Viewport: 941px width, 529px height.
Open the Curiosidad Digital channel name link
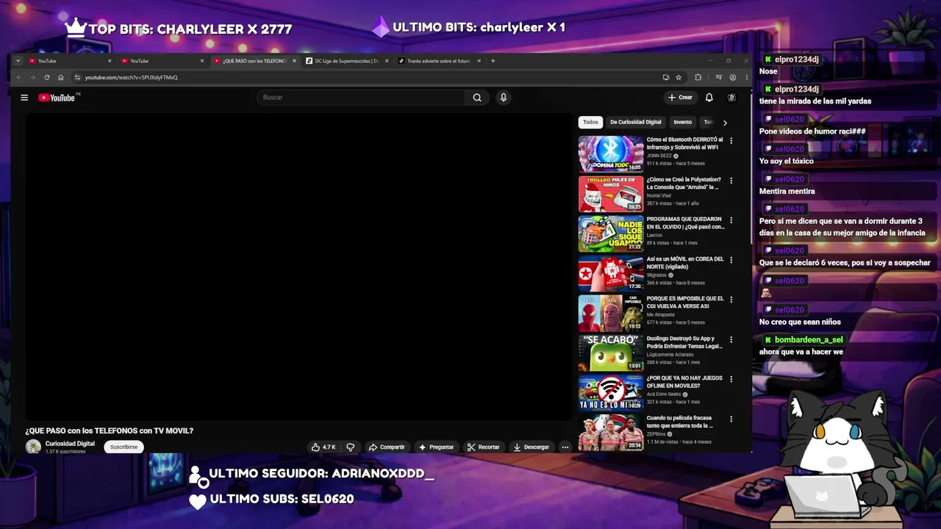(70, 444)
